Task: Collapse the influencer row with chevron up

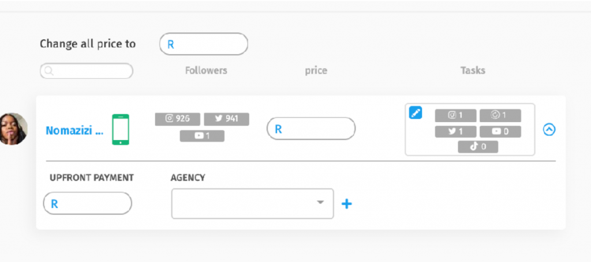Action: pyautogui.click(x=549, y=130)
